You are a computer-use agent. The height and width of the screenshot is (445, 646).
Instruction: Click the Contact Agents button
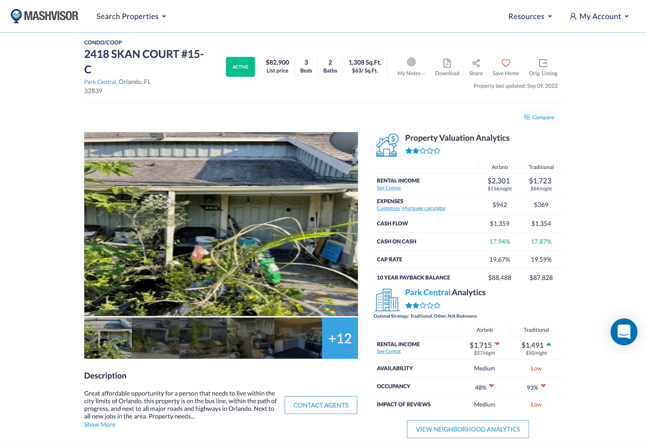tap(321, 405)
